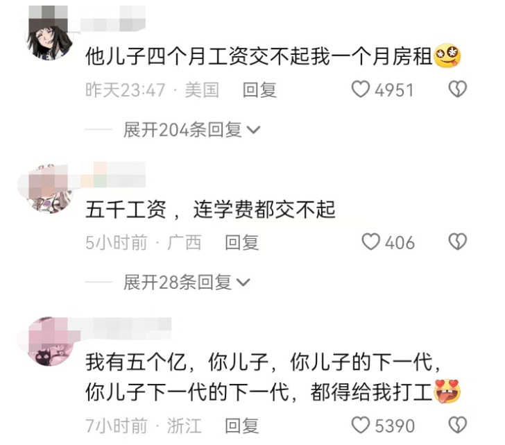
Task: Open third commenter's pink cat avatar
Action: click(49, 342)
